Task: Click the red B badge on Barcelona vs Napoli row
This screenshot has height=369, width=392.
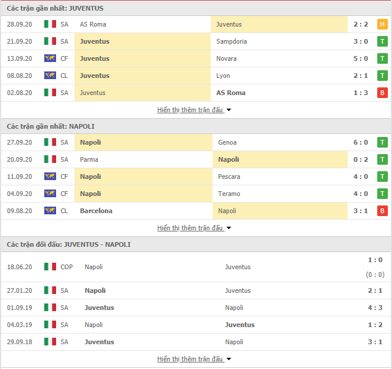Action: point(382,211)
